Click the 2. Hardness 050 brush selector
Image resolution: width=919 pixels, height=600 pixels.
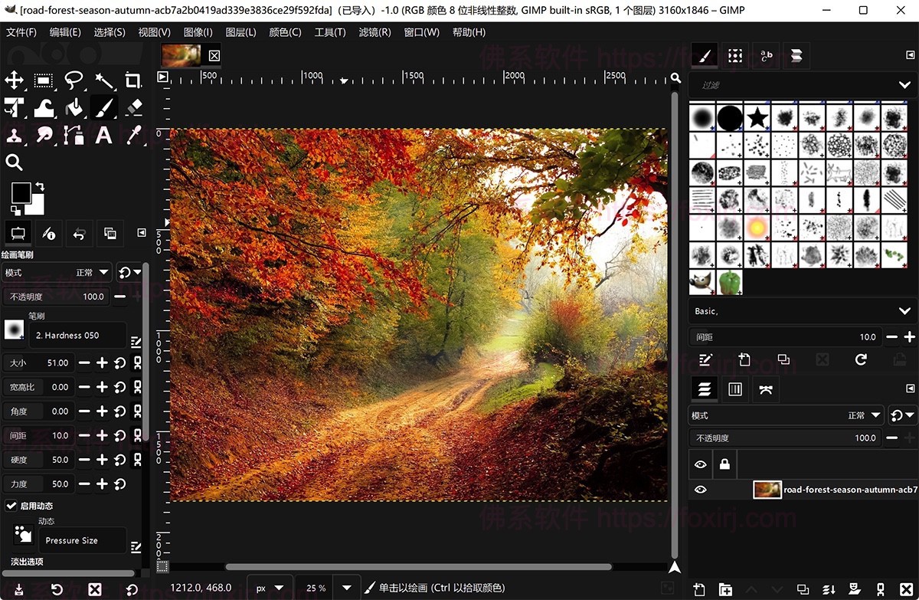pos(75,335)
